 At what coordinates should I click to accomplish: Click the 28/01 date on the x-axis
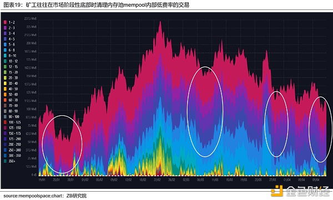(x=70, y=180)
